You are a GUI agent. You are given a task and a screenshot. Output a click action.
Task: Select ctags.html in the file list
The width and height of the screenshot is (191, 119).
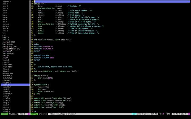(x=7, y=65)
